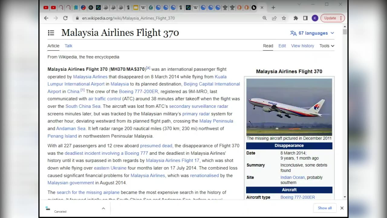Image resolution: width=387 pixels, height=218 pixels.
Task: Bookmark this page with the star icon
Action: 284,18
